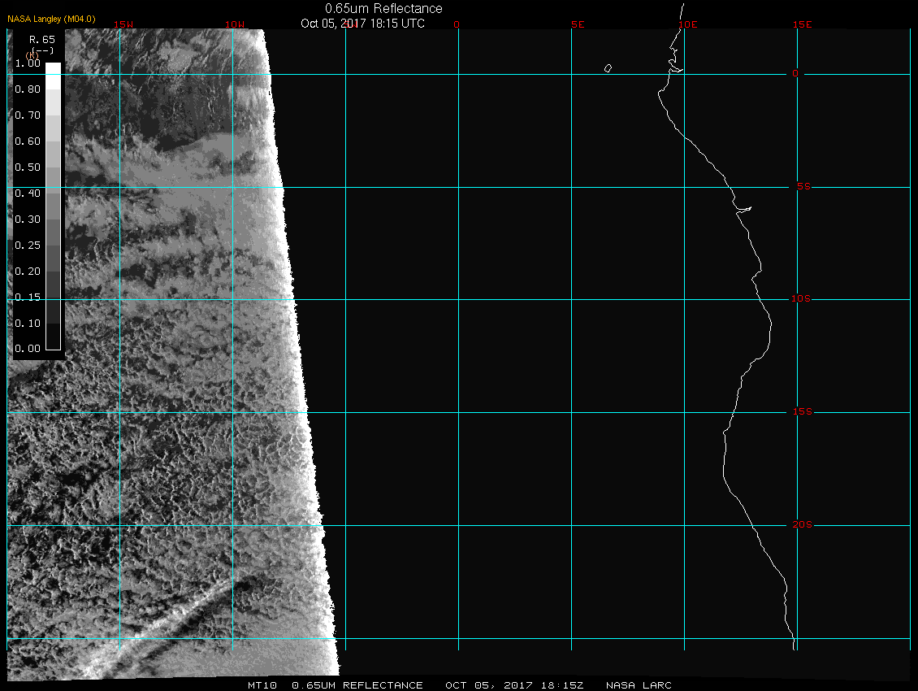The width and height of the screenshot is (918, 691).
Task: Click the '5E' longitude label
Action: click(578, 24)
